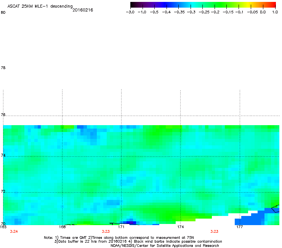Click the -0.05 color scale label
This screenshot has width=282, height=248.
point(253,12)
